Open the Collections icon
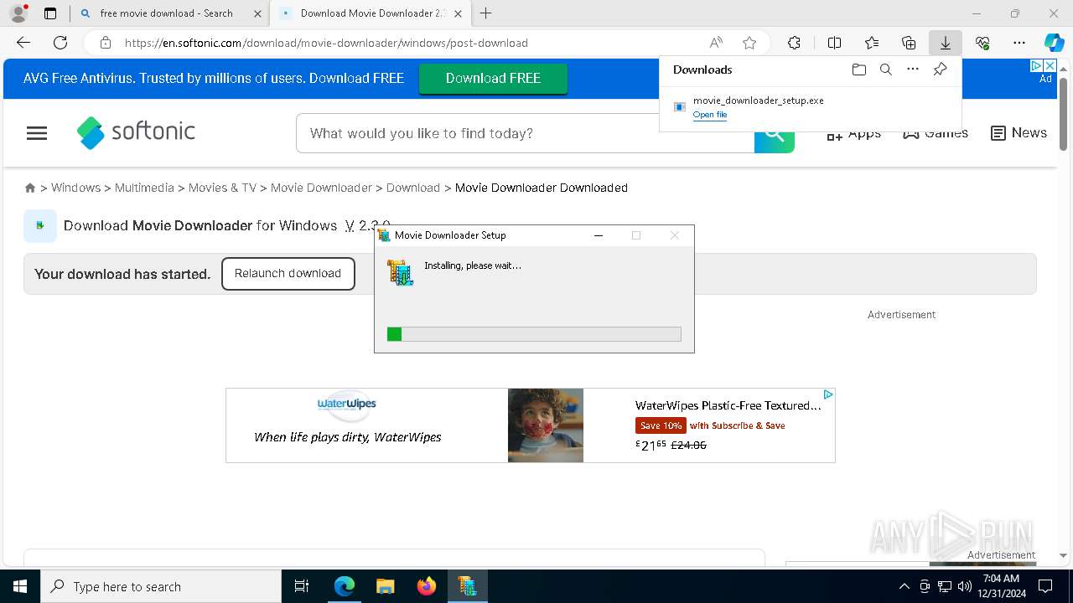The image size is (1073, 603). coord(909,43)
